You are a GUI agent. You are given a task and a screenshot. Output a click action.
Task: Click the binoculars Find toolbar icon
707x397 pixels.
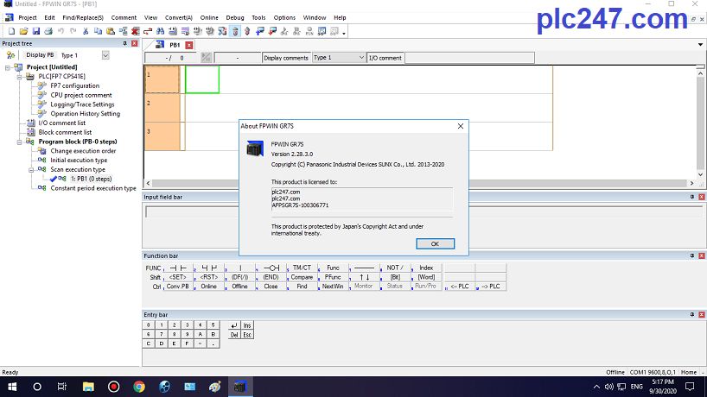point(160,31)
